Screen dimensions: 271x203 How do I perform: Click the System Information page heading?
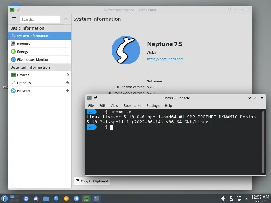click(x=97, y=19)
